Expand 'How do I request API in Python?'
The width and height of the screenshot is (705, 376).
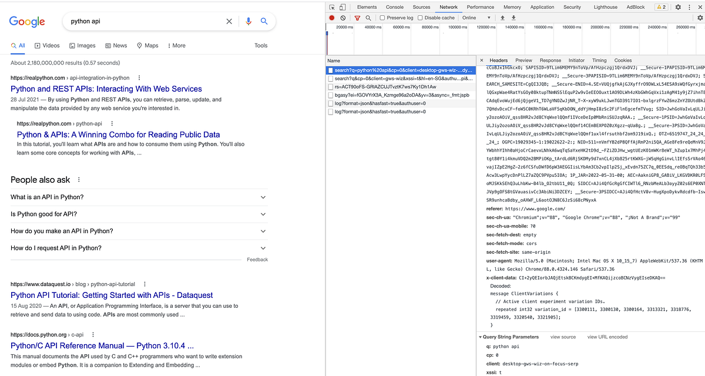click(x=139, y=248)
